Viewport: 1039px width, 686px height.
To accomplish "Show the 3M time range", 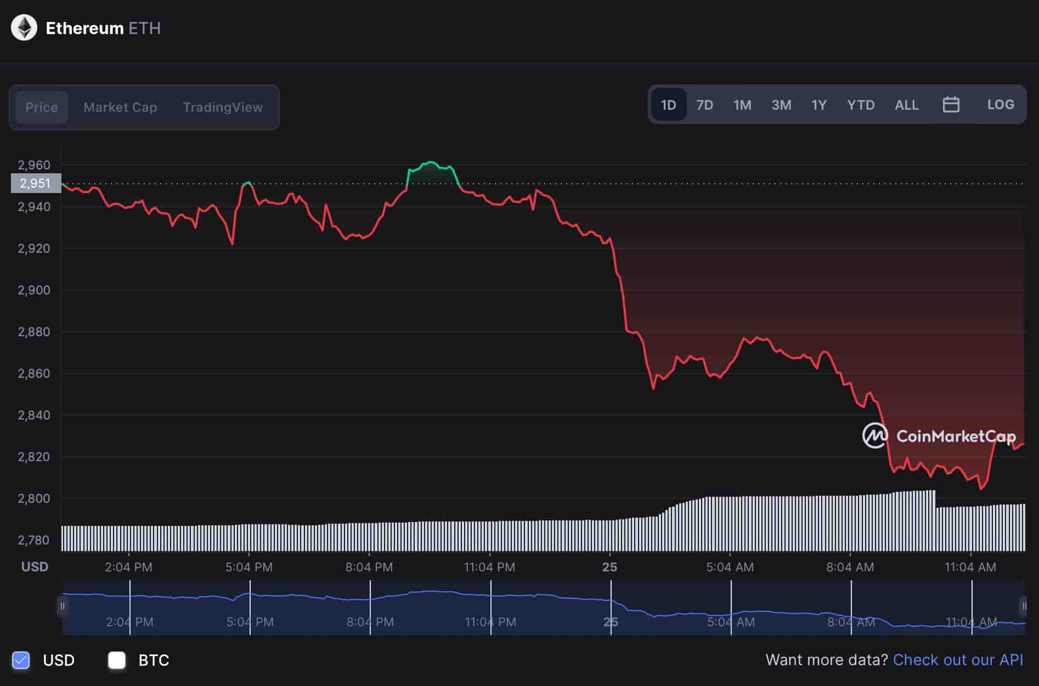I will point(781,104).
